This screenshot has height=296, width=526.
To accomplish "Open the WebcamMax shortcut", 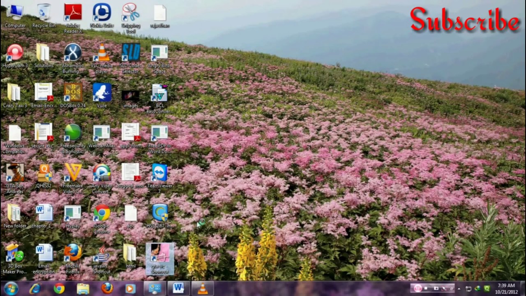I will [x=102, y=136].
